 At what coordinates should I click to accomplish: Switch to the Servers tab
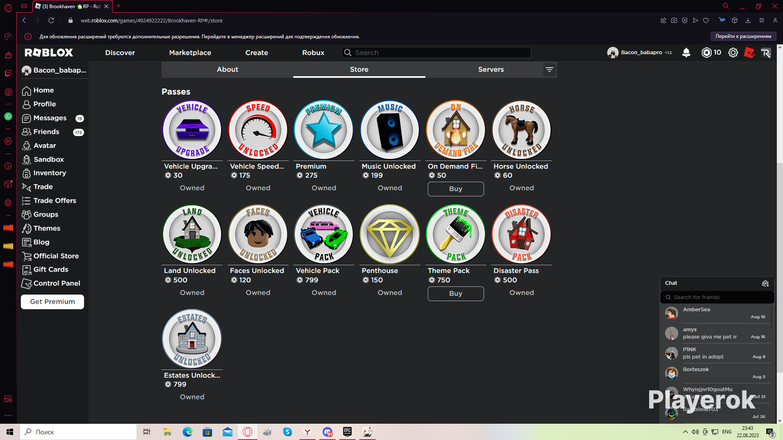tap(491, 70)
